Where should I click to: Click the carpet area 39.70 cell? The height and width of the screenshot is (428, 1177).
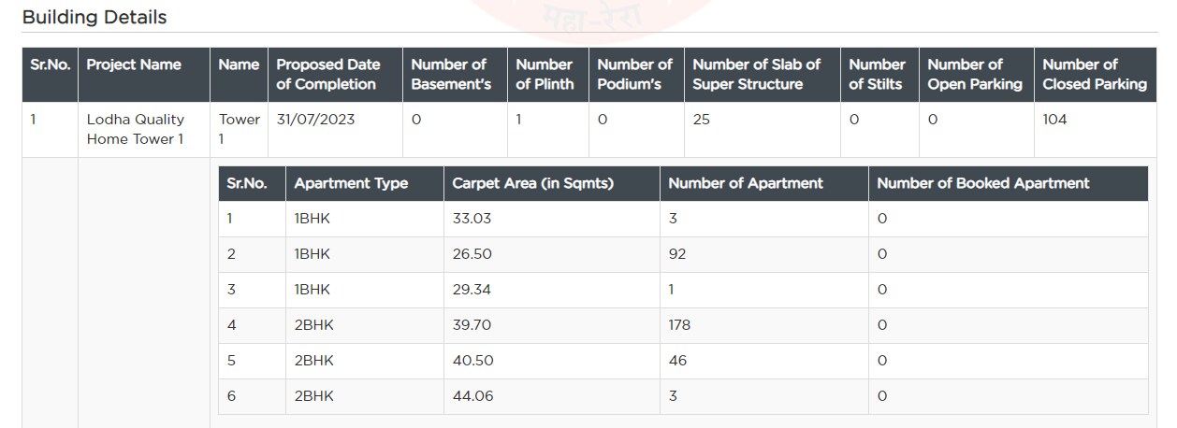click(x=472, y=325)
